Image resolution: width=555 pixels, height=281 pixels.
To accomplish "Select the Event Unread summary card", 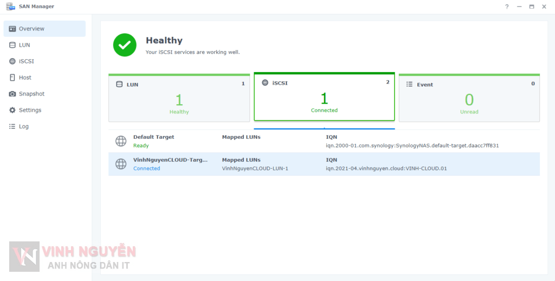I will pyautogui.click(x=469, y=99).
